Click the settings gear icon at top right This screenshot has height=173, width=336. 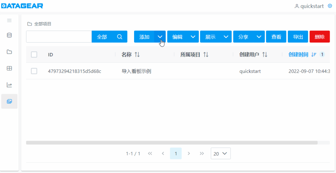click(x=330, y=6)
